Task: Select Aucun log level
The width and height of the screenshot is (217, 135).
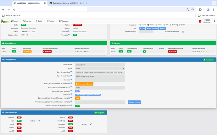Action: tap(140, 25)
